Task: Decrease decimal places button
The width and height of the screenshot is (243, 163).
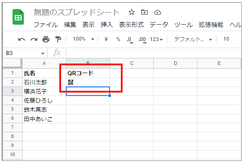Action: pos(130,40)
